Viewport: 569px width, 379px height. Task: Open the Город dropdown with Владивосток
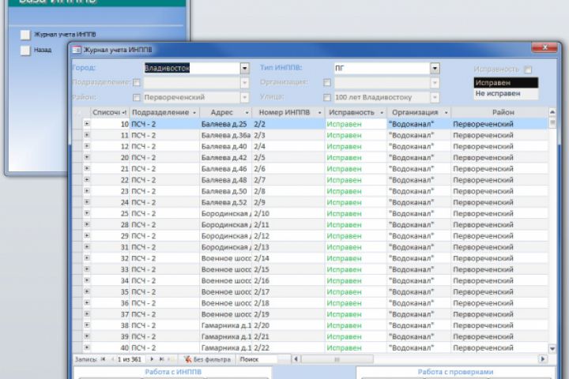[x=244, y=68]
